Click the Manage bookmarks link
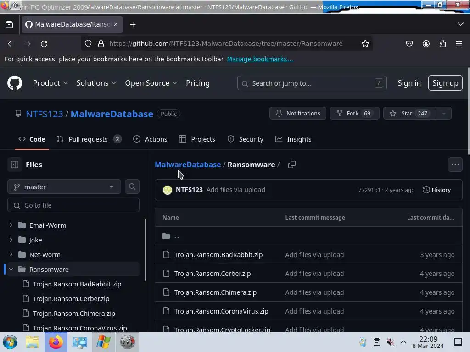This screenshot has height=352, width=470. 260,59
